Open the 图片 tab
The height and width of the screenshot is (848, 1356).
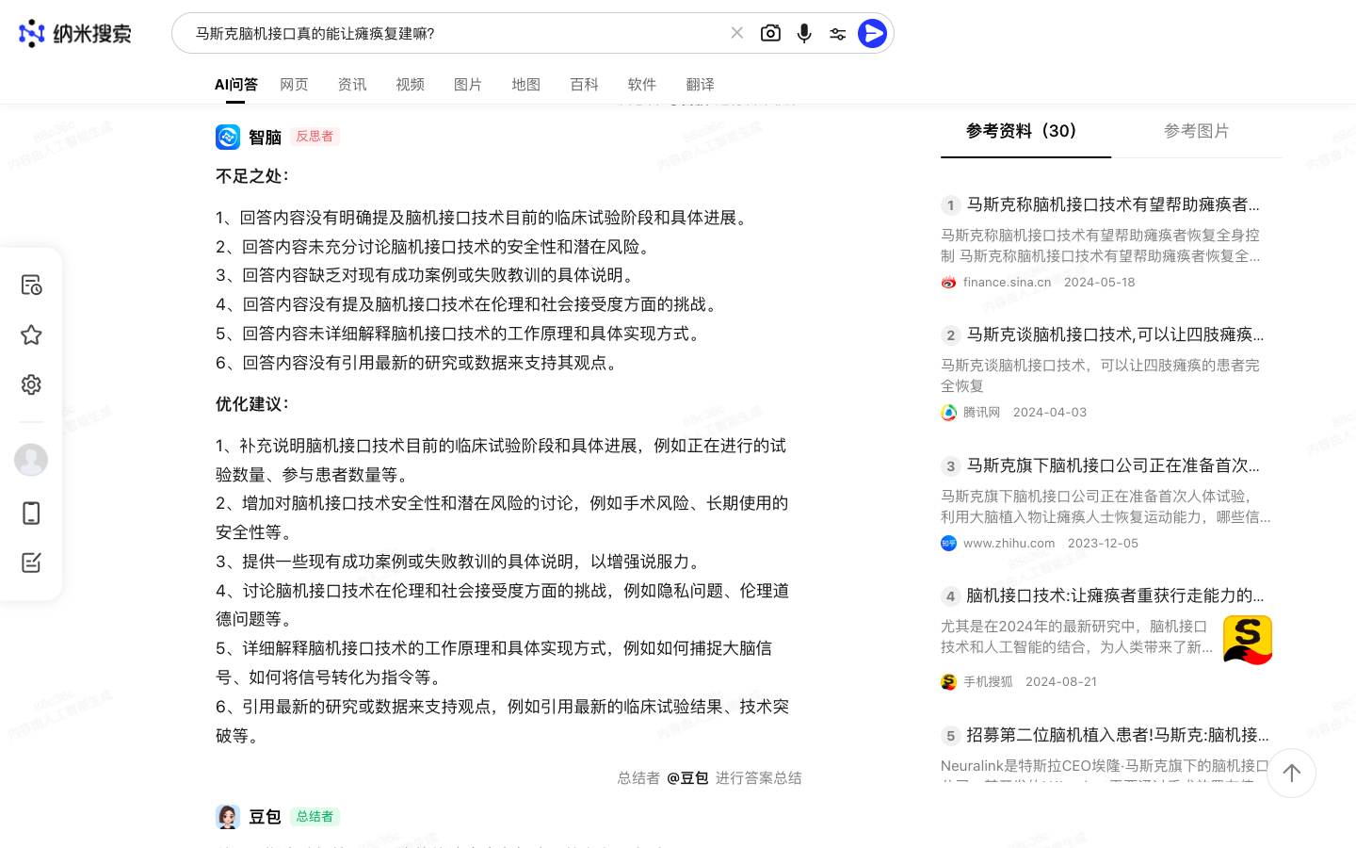(468, 85)
